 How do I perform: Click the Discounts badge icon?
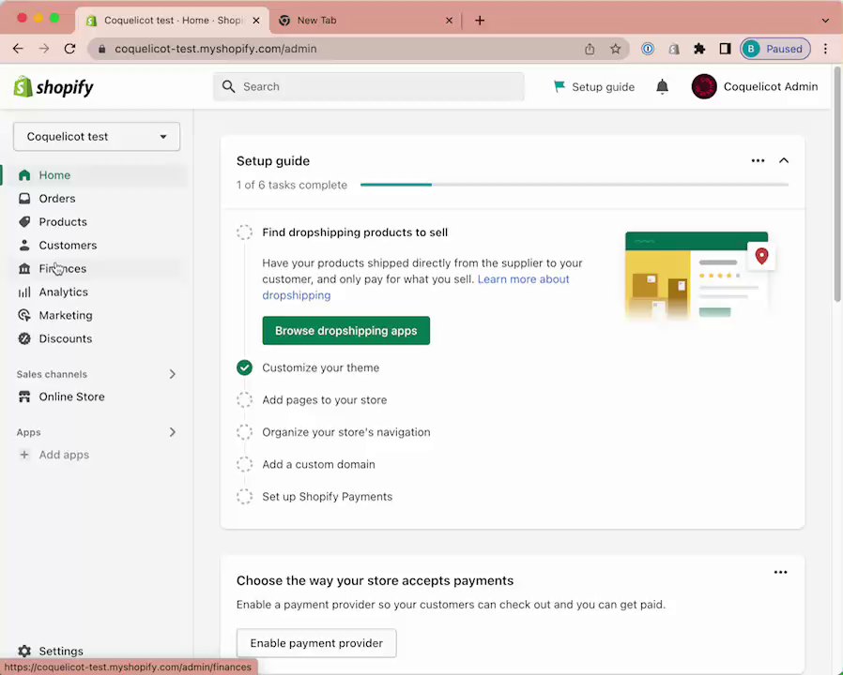tap(24, 338)
